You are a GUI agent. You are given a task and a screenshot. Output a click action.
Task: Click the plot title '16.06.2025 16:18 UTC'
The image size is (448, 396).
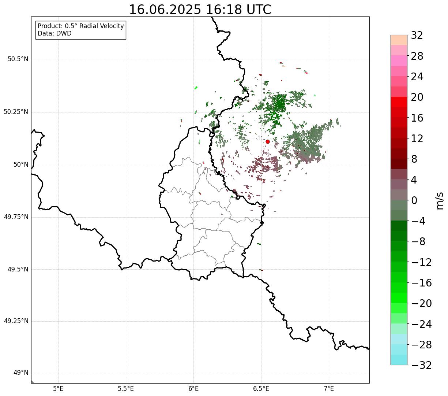(x=200, y=10)
